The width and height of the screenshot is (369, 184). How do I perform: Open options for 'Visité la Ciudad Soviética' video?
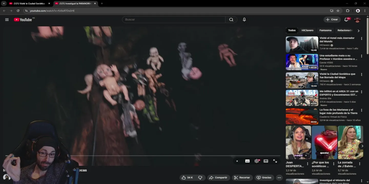362,75
